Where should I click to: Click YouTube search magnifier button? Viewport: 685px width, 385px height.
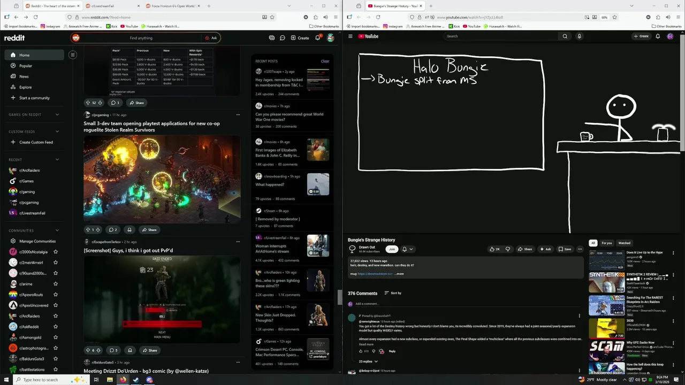(x=565, y=36)
